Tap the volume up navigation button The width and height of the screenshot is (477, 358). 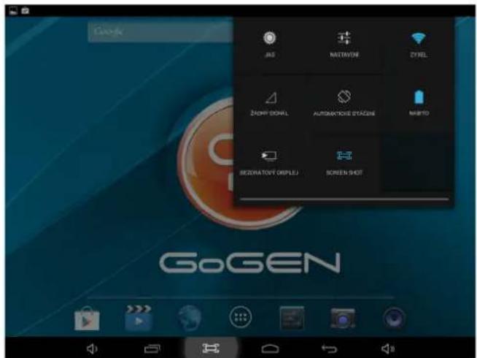(x=388, y=349)
